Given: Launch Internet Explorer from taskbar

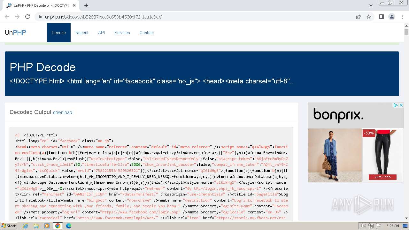Looking at the screenshot, I should (25, 226).
